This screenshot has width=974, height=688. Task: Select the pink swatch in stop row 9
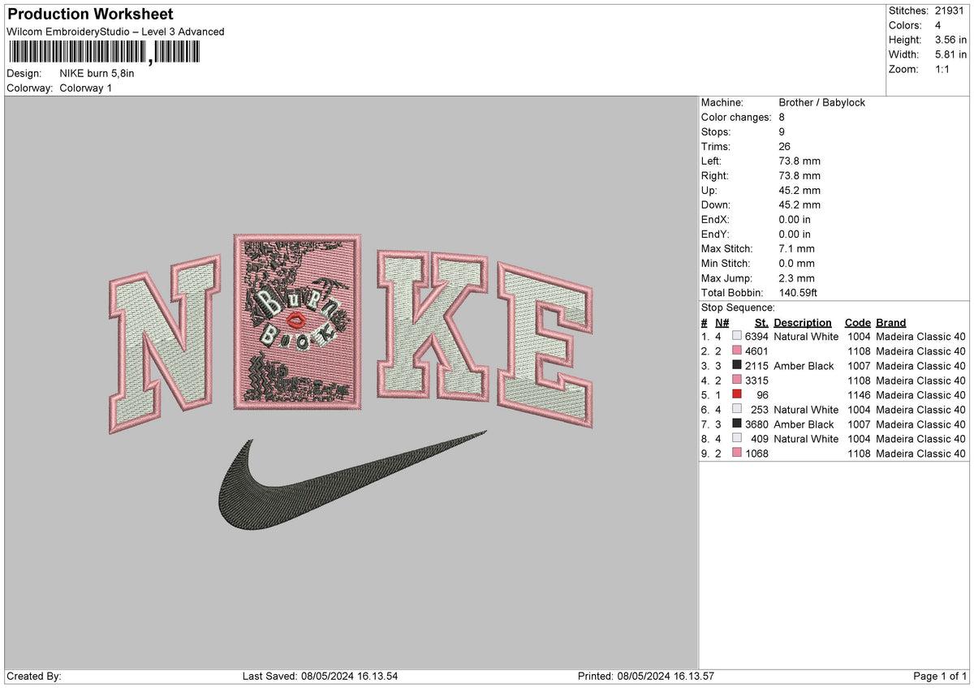pyautogui.click(x=737, y=454)
